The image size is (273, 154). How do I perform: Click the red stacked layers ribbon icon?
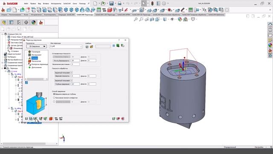coord(110,10)
